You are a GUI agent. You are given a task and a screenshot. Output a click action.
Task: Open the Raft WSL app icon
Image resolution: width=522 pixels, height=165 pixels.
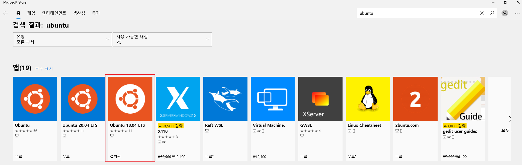point(225,99)
